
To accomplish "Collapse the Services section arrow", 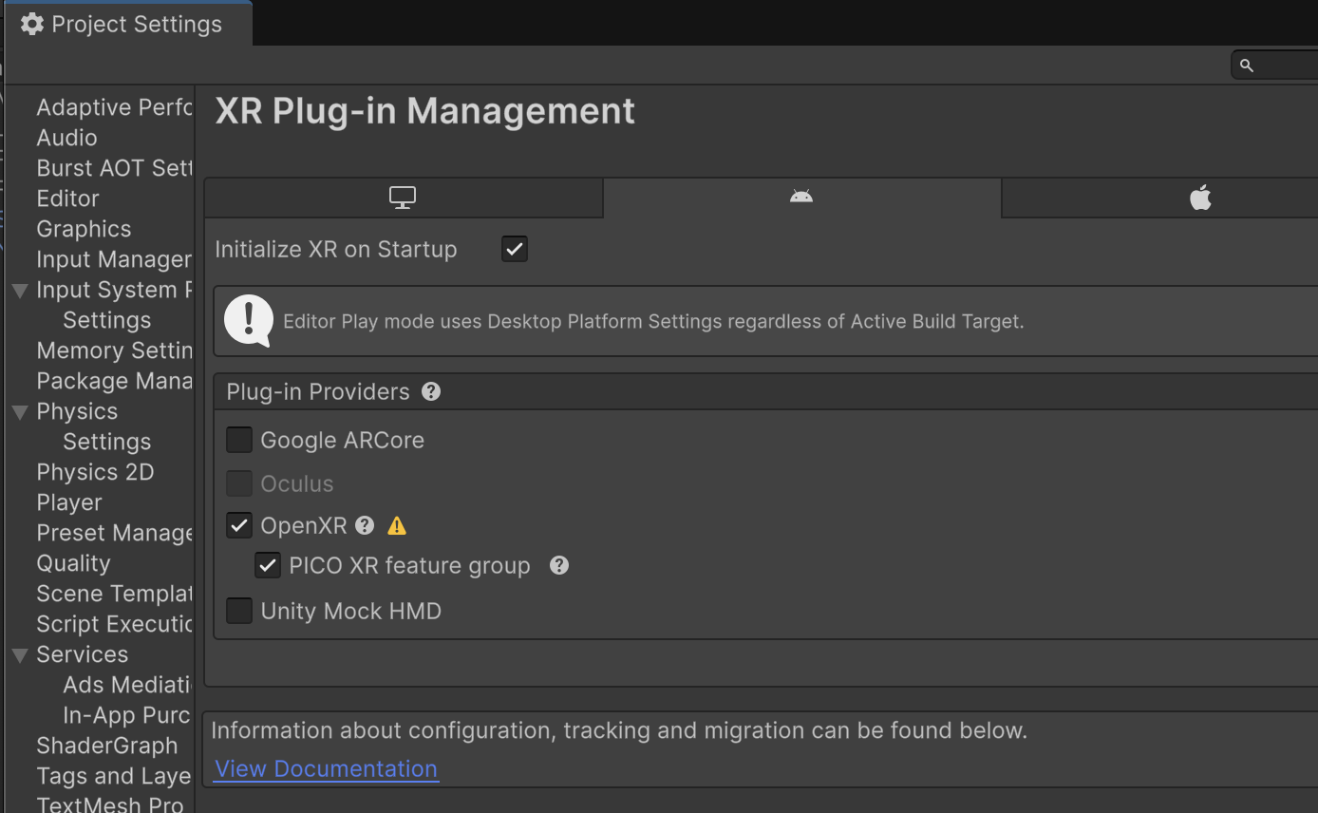I will point(19,654).
